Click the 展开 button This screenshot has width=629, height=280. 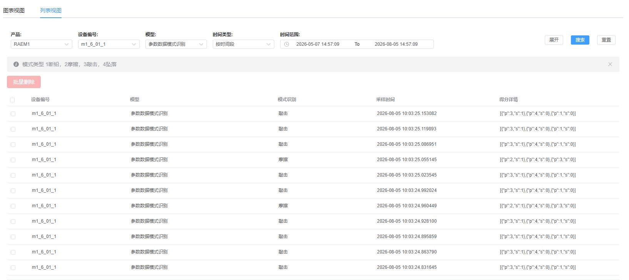tap(554, 40)
